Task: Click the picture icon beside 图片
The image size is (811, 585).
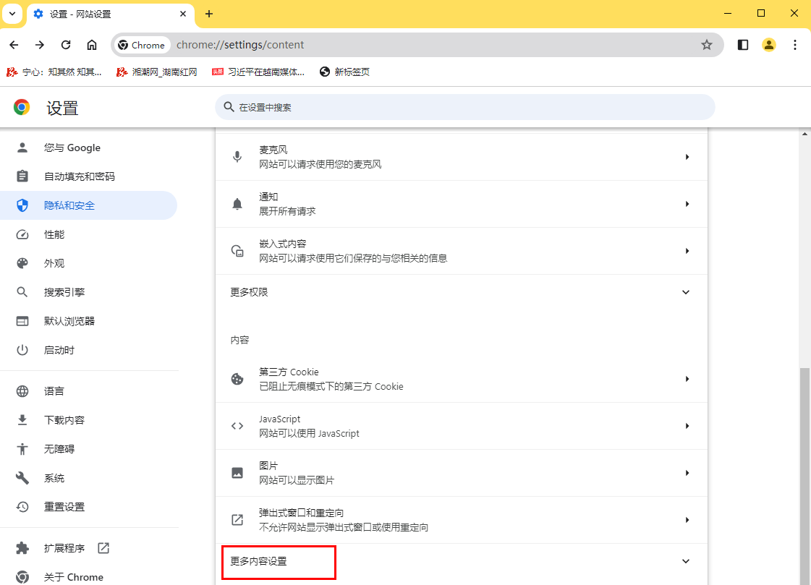Action: click(237, 474)
